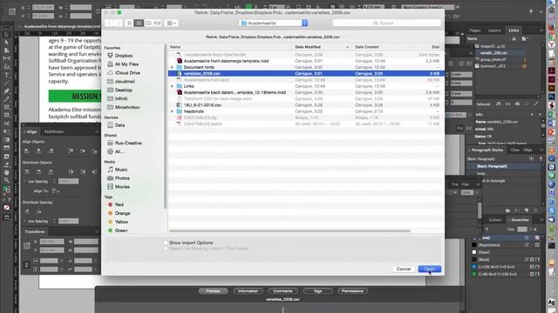Switch the file dialog to list view

click(139, 23)
